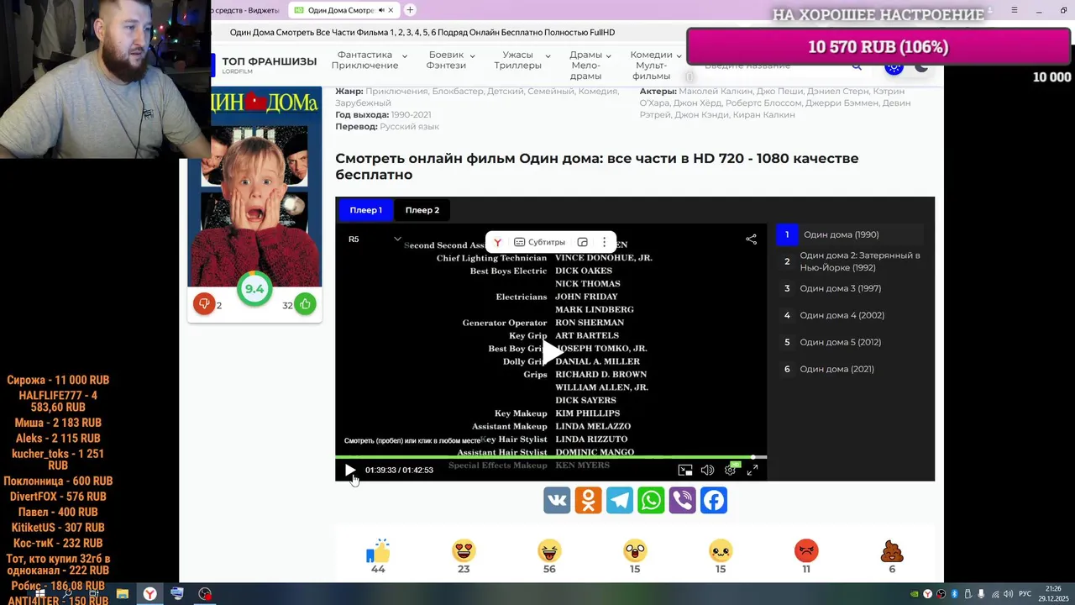Open the player quality settings gear
Viewport: 1075px width, 605px height.
coord(730,471)
